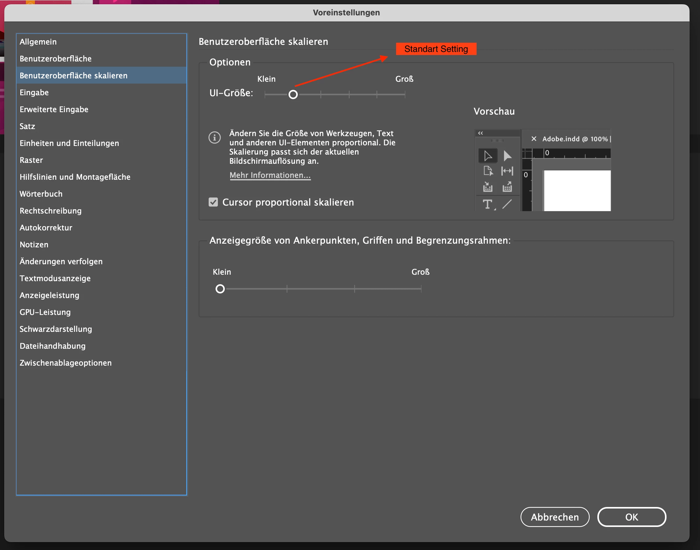Click the Adobe.indd tab close X
The image size is (700, 550).
[534, 139]
